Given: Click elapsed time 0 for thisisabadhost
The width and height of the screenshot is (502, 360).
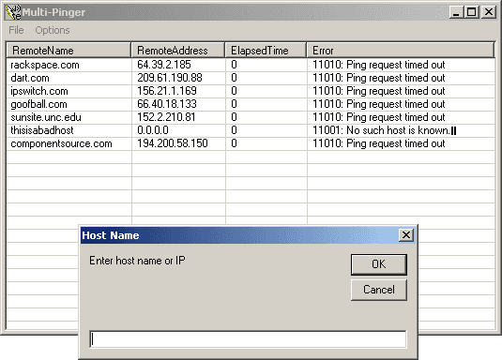Looking at the screenshot, I should pos(234,130).
